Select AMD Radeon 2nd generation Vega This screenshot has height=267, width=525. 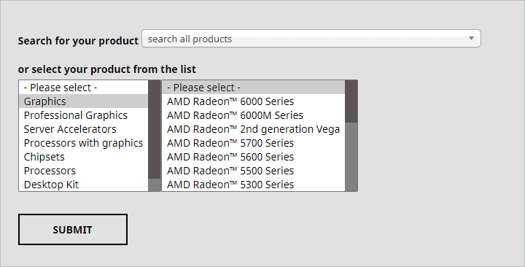click(x=254, y=129)
